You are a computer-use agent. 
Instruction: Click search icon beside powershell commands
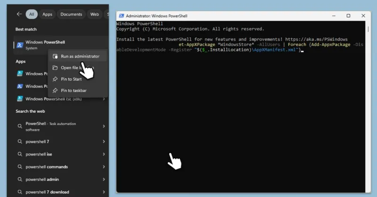20,167
